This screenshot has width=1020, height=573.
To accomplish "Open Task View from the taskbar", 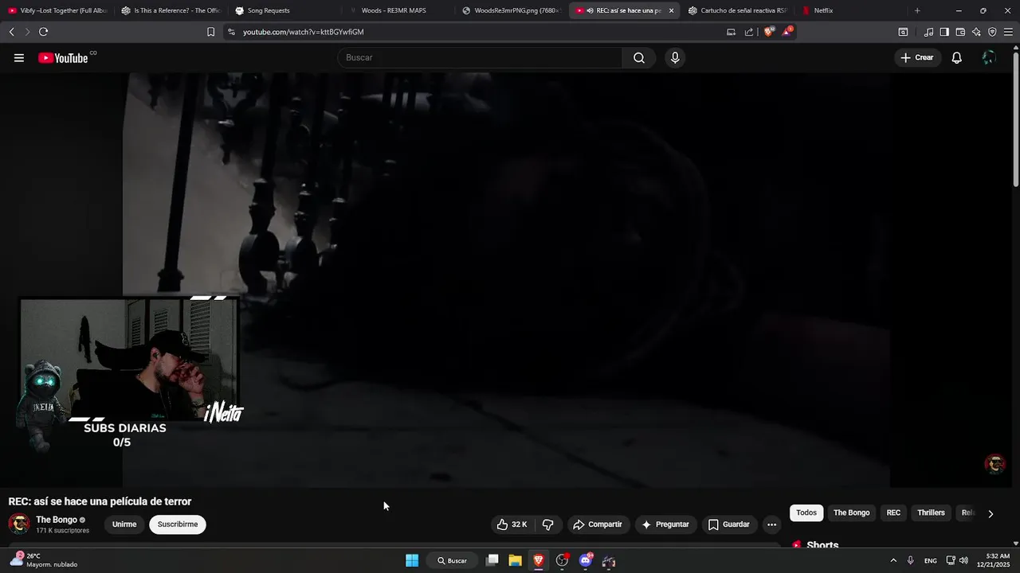I will 492,560.
